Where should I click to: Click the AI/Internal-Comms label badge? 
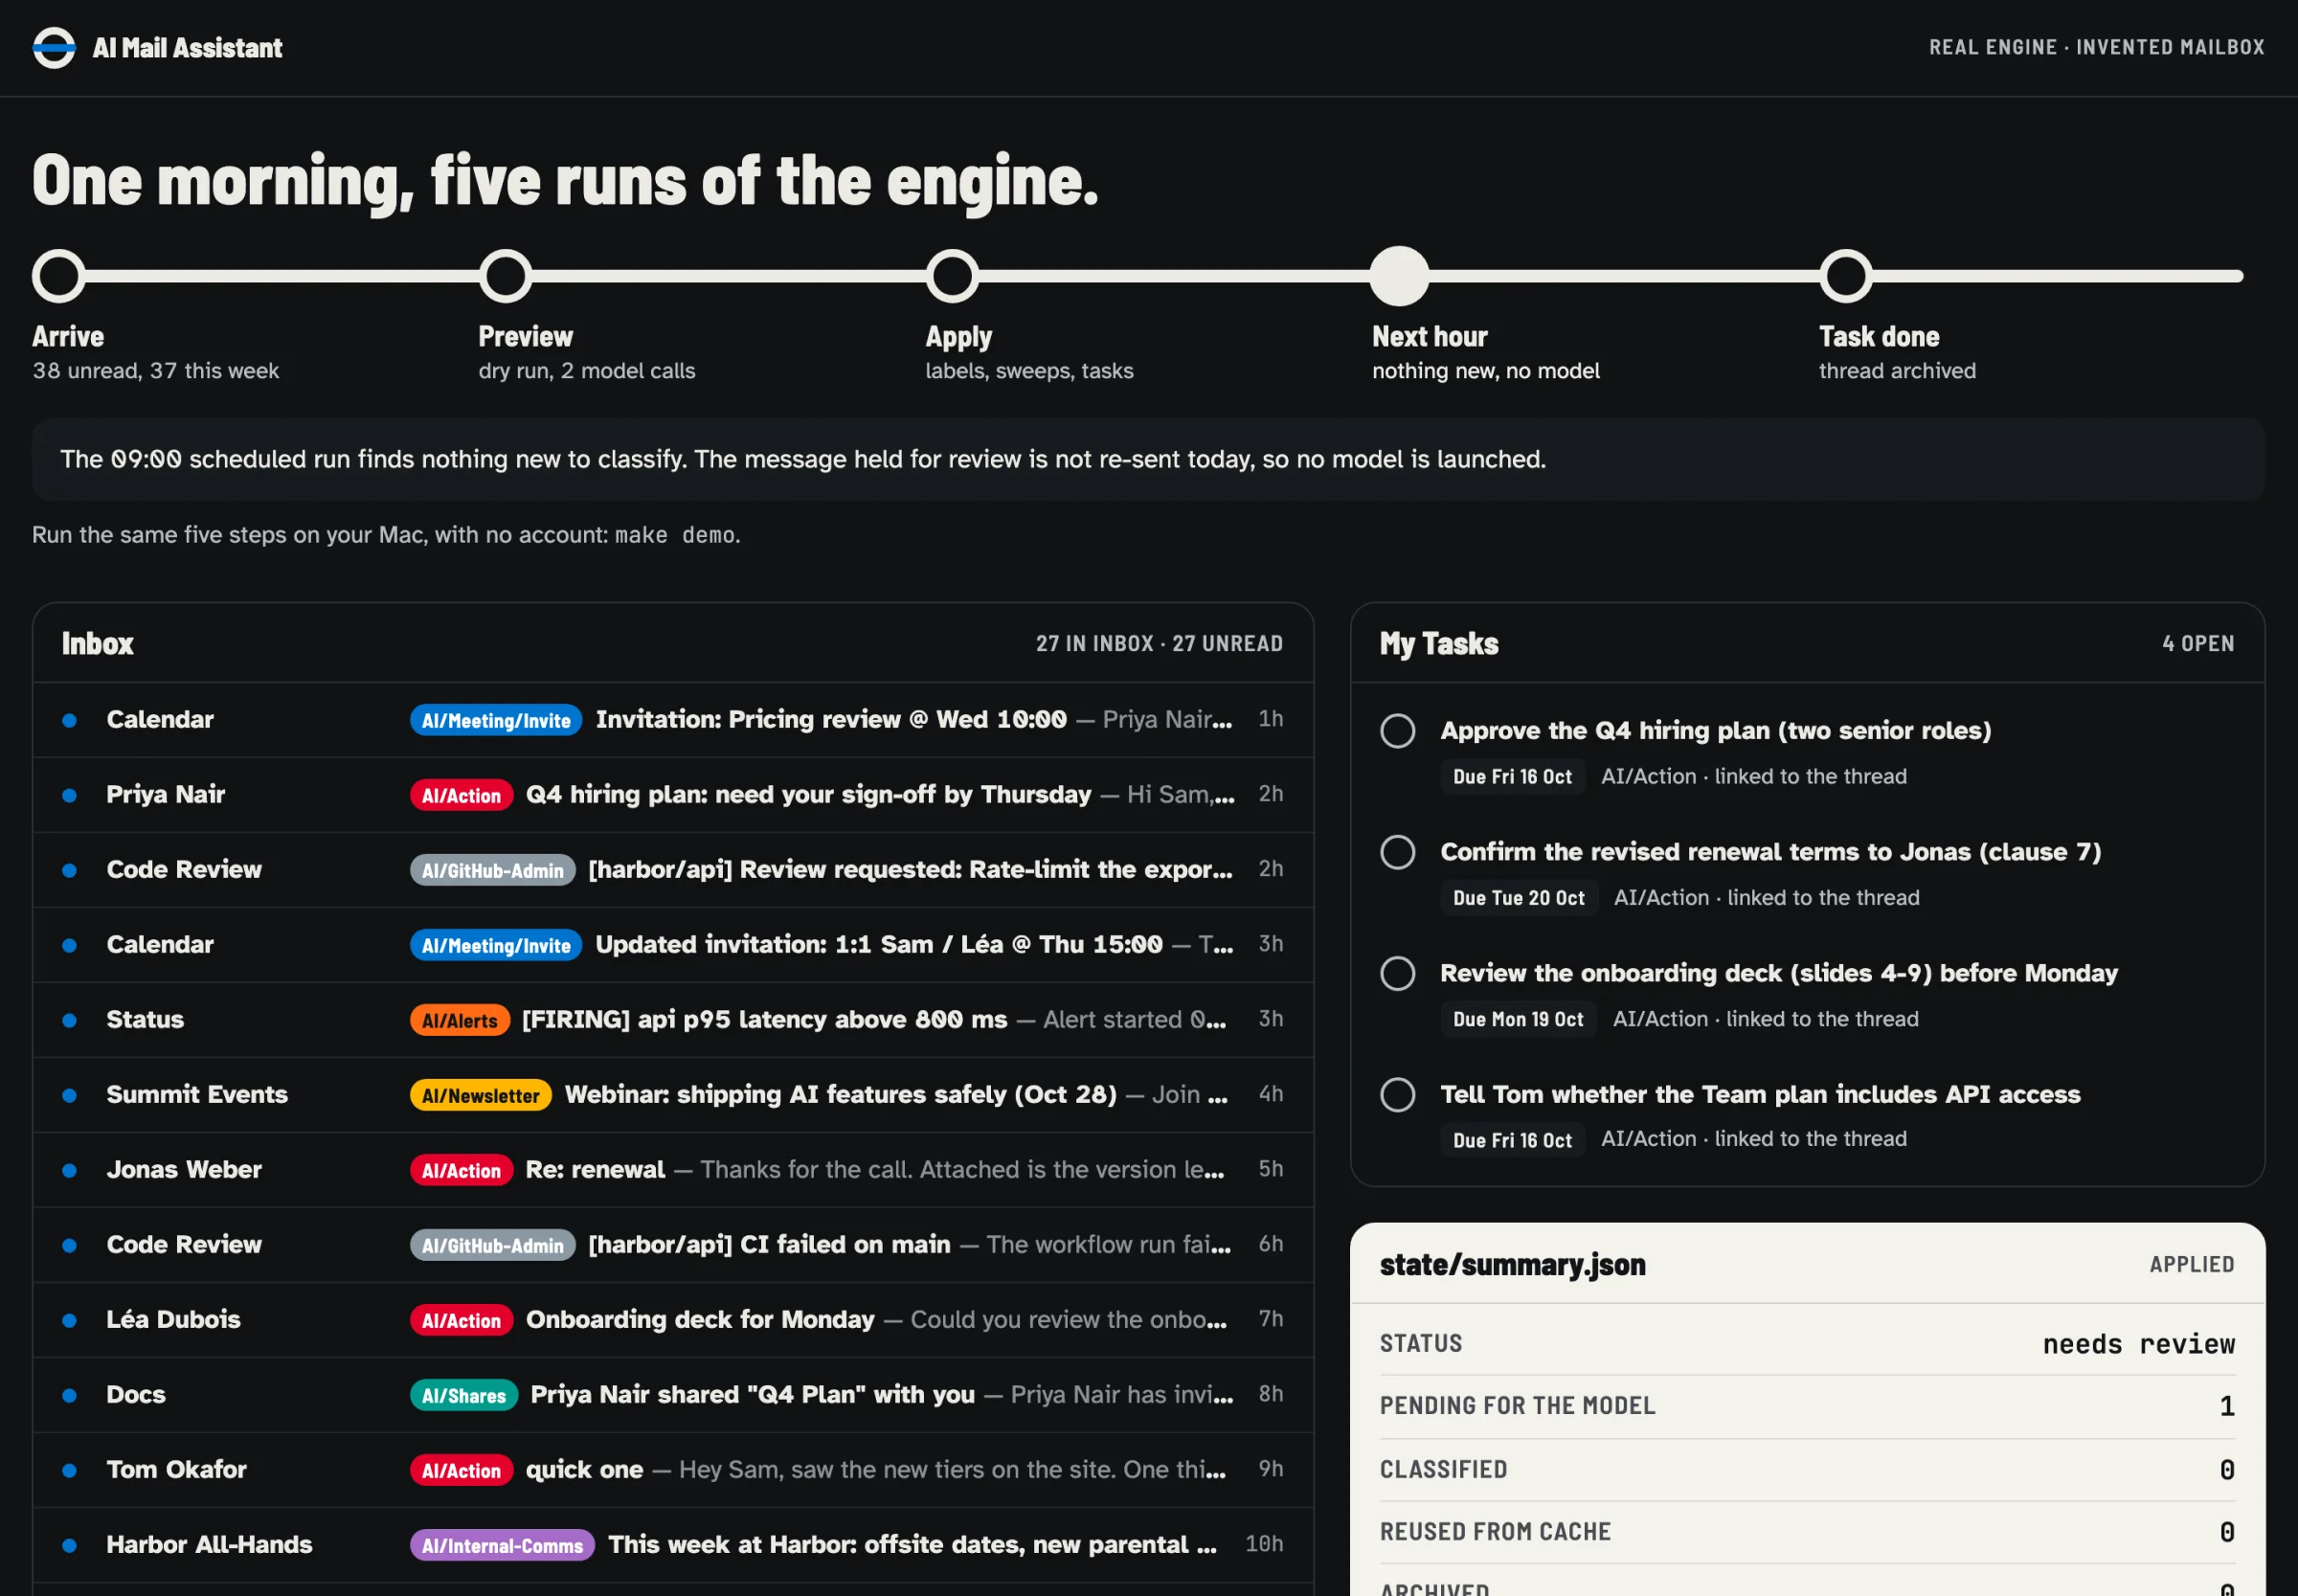pyautogui.click(x=502, y=1545)
